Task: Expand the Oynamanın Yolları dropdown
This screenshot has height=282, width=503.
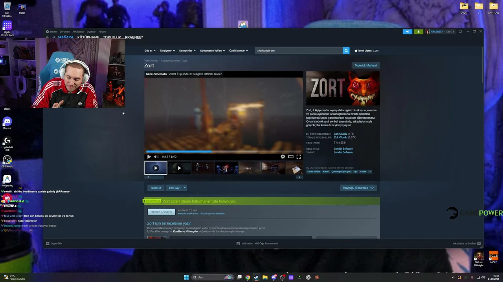Action: point(212,51)
